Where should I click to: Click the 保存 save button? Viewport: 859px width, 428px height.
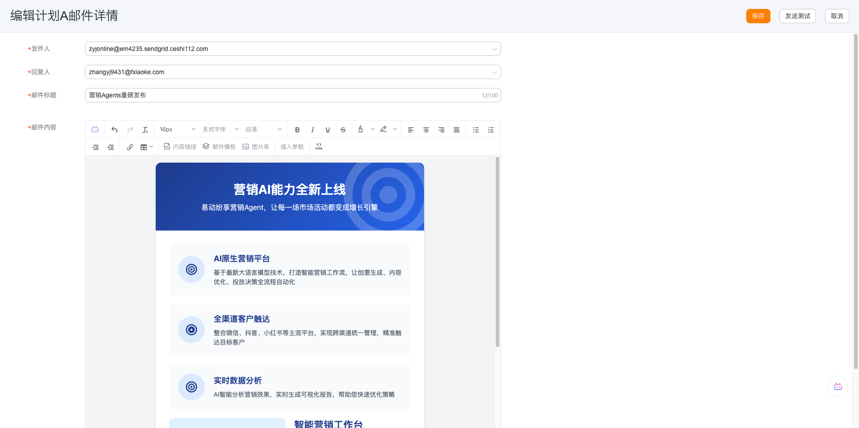click(x=758, y=16)
